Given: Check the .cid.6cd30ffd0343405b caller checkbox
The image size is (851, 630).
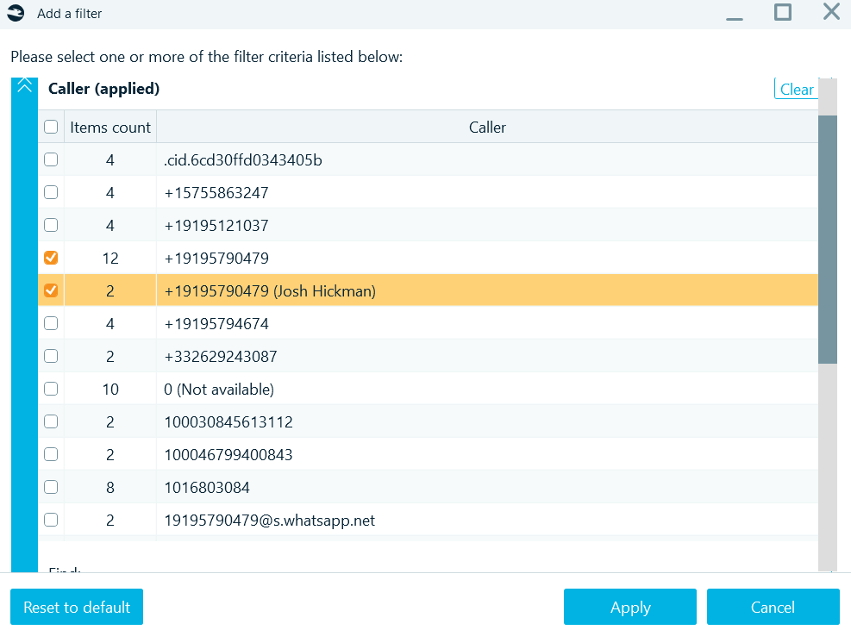Looking at the screenshot, I should pos(50,159).
